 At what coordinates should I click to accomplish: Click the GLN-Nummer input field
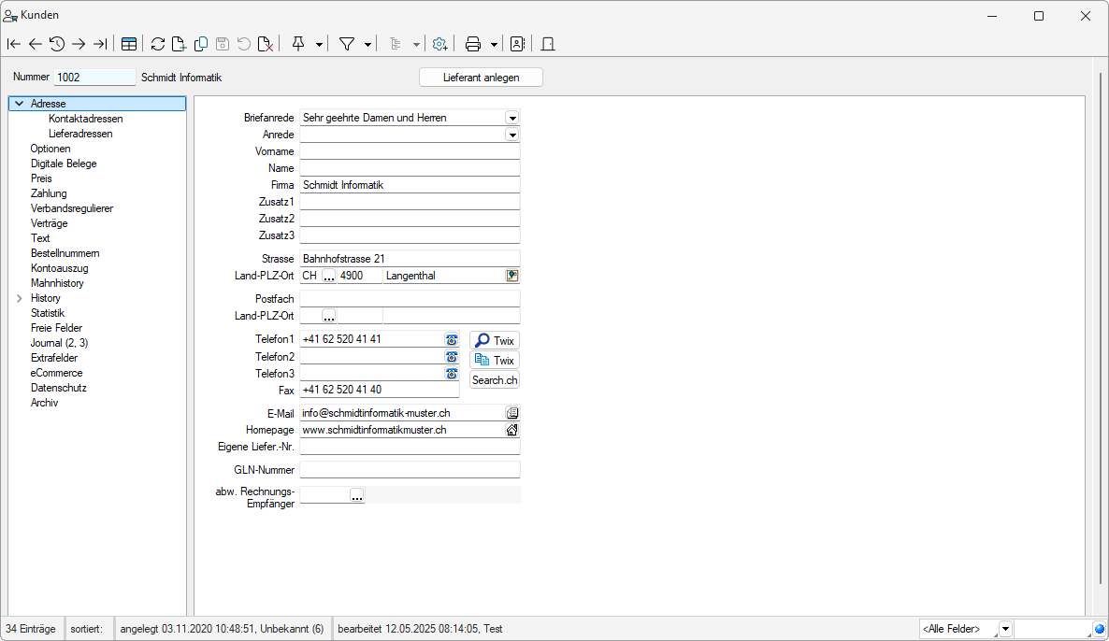(410, 469)
